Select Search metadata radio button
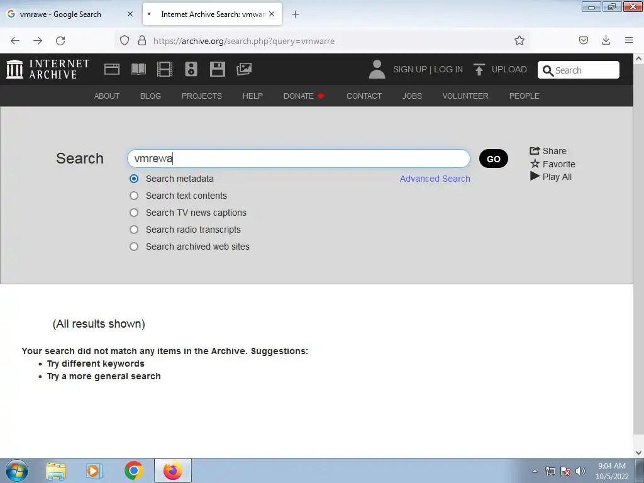This screenshot has width=644, height=483. coord(134,179)
